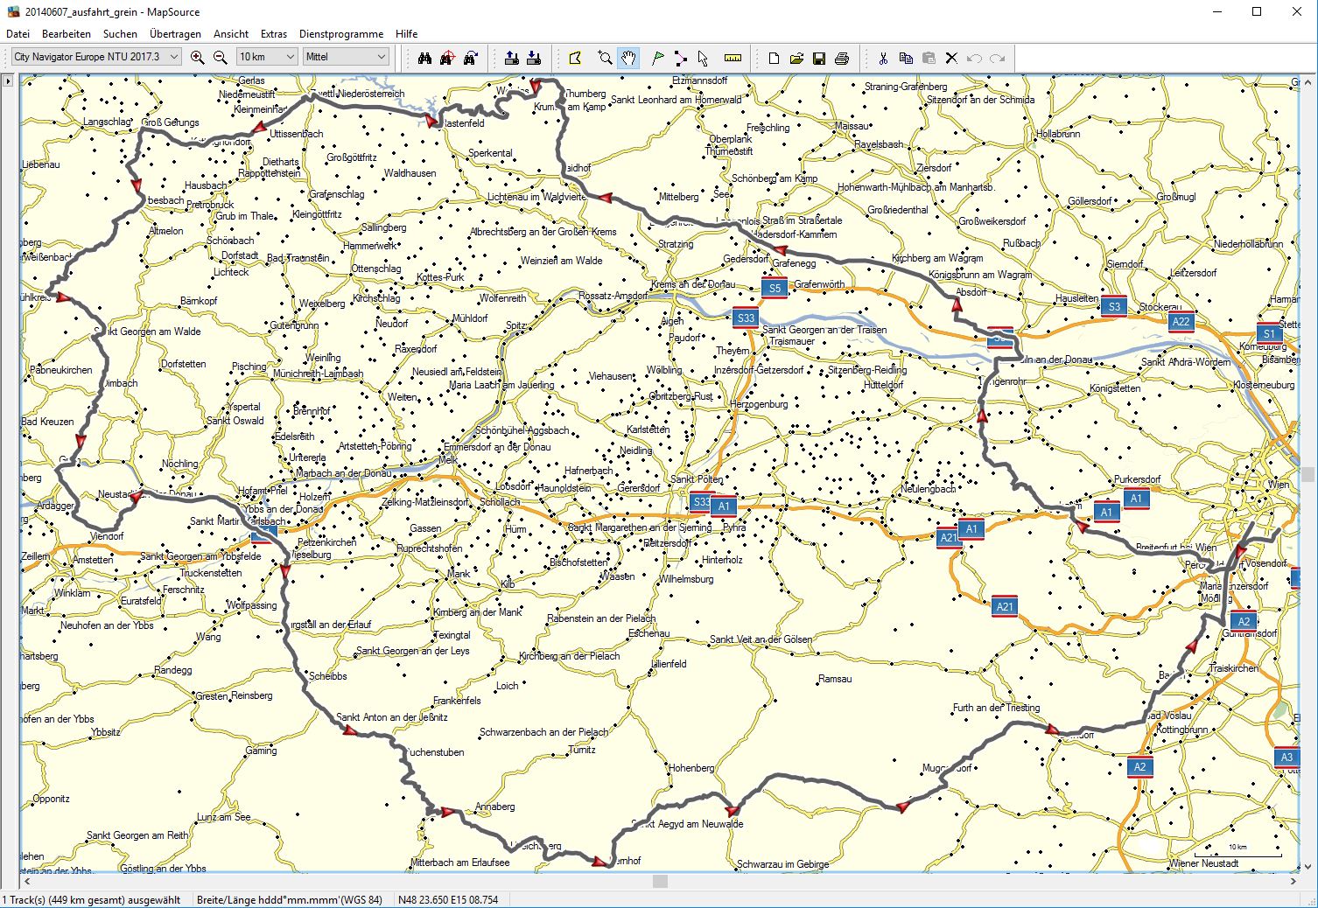Viewport: 1318px width, 908px height.
Task: Click the Save floppy disk icon
Action: click(819, 58)
